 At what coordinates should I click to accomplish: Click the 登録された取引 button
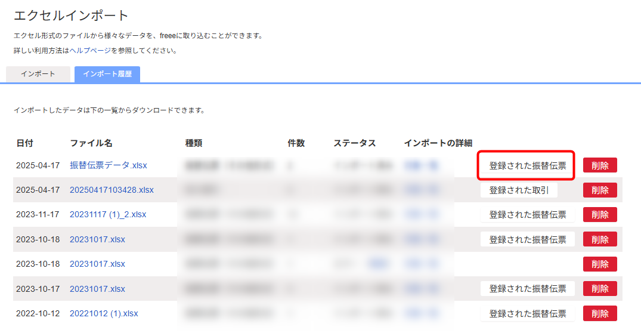click(519, 190)
